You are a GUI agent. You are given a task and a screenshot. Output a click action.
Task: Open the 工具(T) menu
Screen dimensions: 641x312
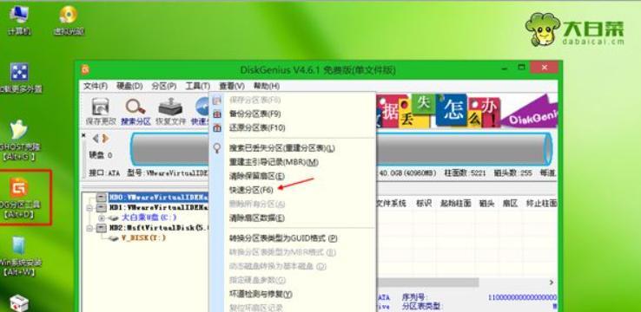(197, 86)
